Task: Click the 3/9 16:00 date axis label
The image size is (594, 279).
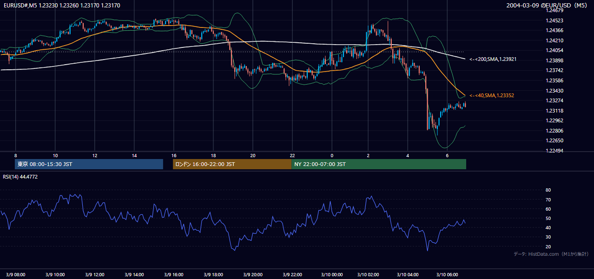Action: pyautogui.click(x=174, y=274)
